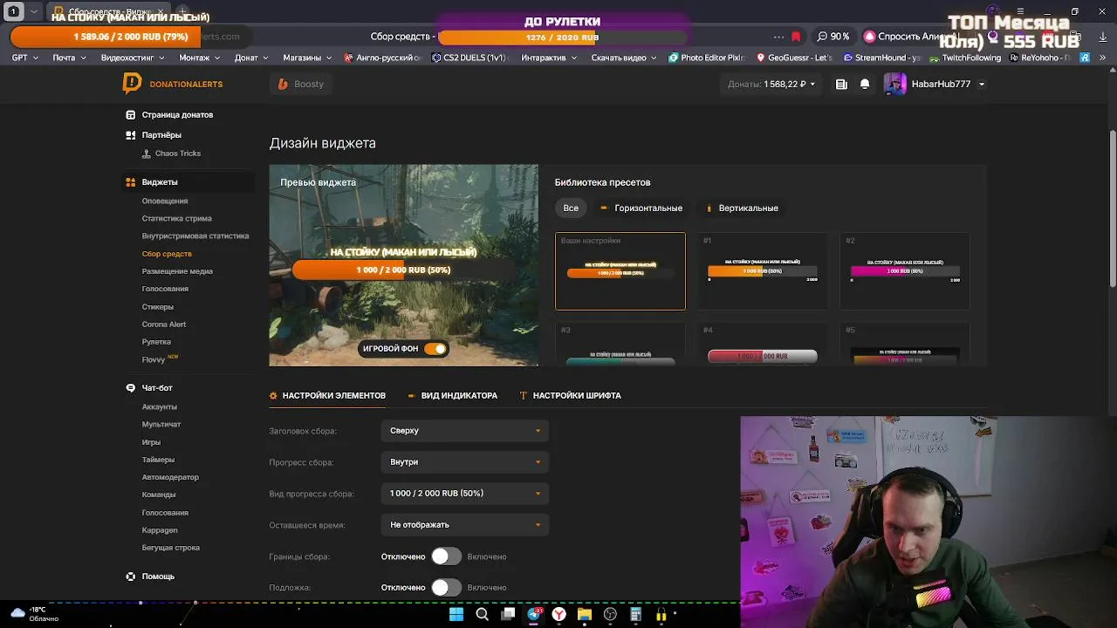1117x628 pixels.
Task: Open the Boosty link in header
Action: (300, 84)
